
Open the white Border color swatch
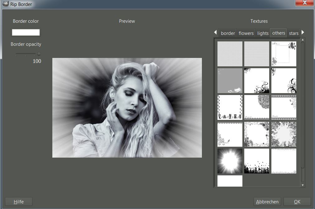(x=26, y=32)
